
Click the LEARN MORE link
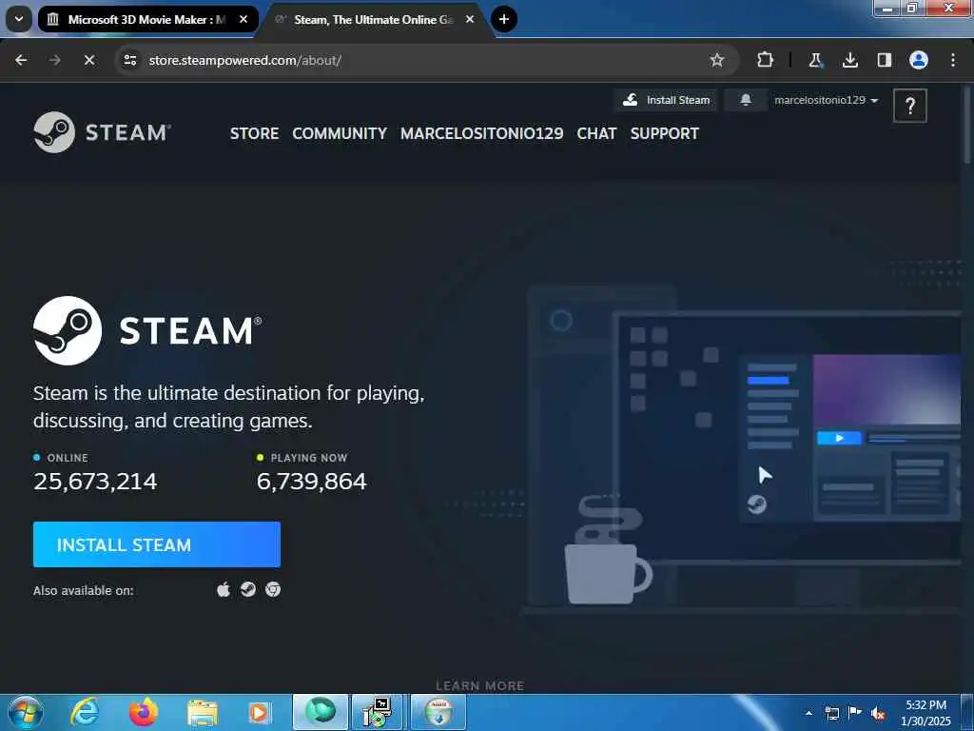pyautogui.click(x=479, y=685)
